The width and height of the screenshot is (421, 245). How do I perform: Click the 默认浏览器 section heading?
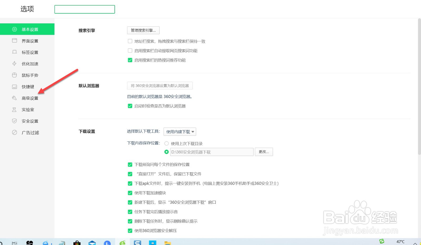pyautogui.click(x=89, y=86)
